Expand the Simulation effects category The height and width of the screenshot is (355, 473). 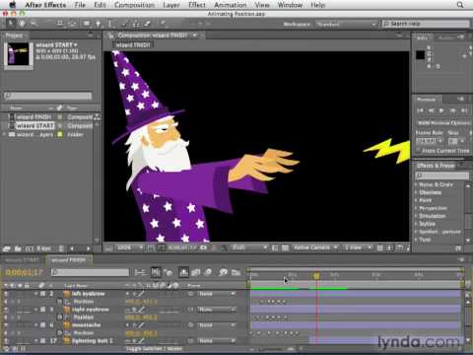tap(417, 216)
